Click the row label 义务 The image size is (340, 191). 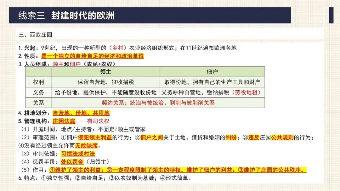point(38,93)
